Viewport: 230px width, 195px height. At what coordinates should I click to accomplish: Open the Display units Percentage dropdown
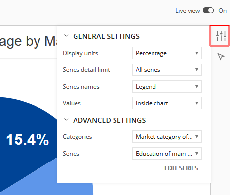tap(167, 53)
